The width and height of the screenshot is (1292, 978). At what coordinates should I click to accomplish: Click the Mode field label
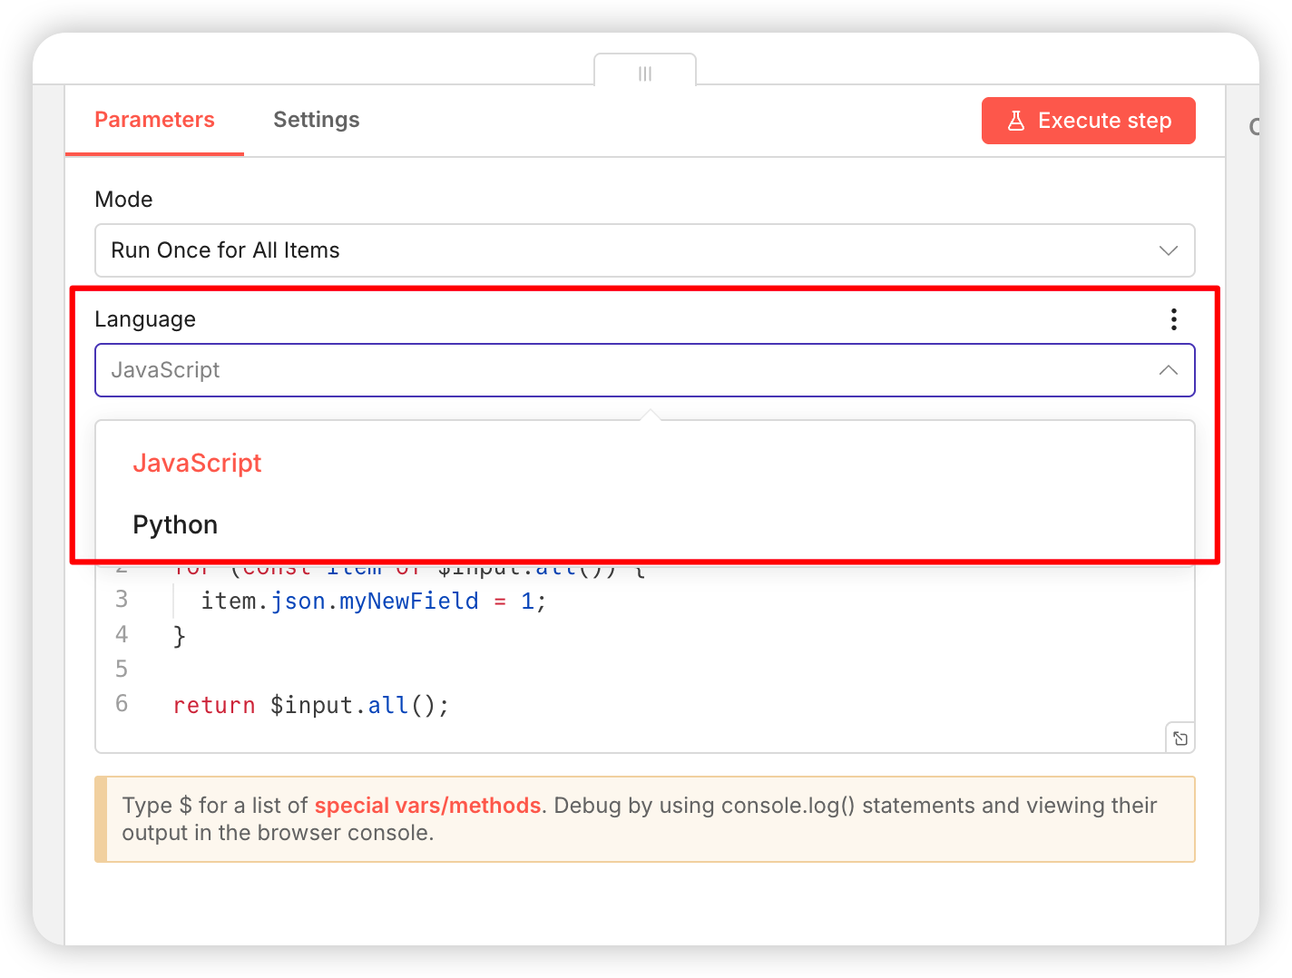pyautogui.click(x=123, y=200)
